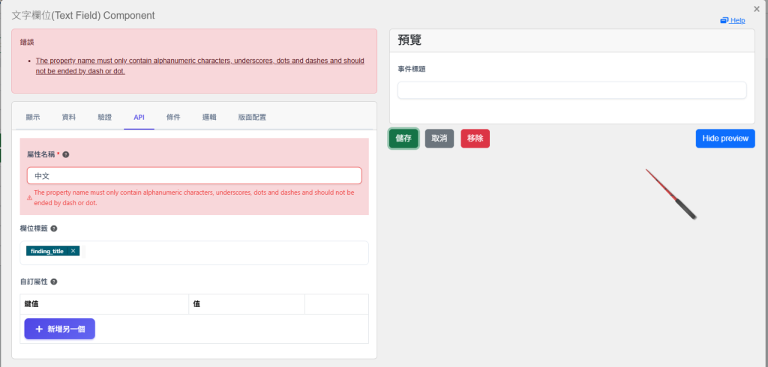The height and width of the screenshot is (367, 768).
Task: Close the component dialog with X
Action: [757, 8]
